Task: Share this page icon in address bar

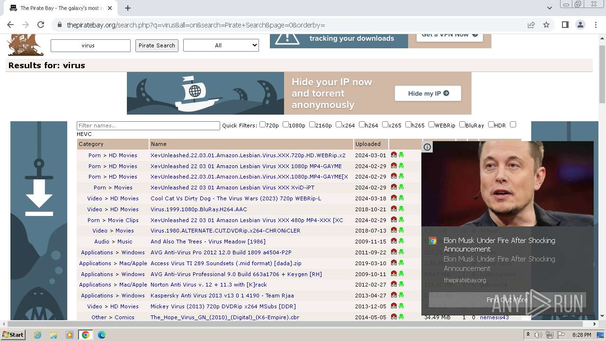Action: [531, 25]
